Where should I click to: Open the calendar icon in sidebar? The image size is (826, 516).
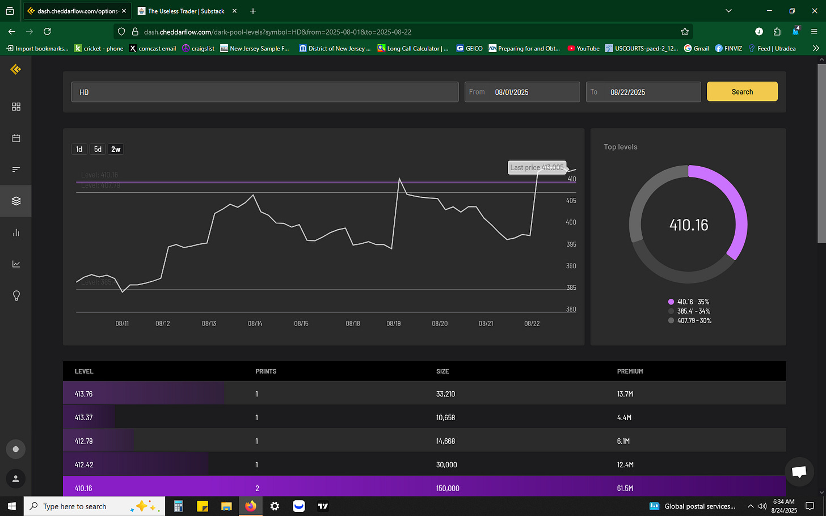click(16, 138)
